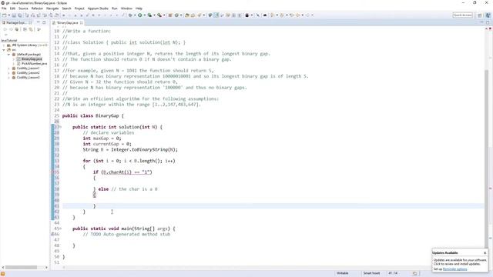
Task: Open the Navigate menu
Action: click(52, 8)
